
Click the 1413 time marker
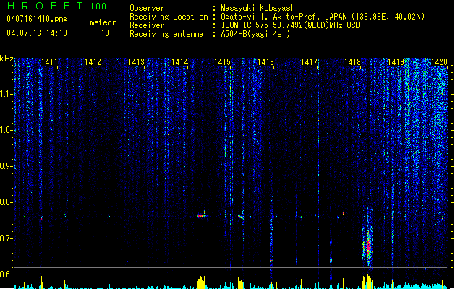(x=137, y=62)
